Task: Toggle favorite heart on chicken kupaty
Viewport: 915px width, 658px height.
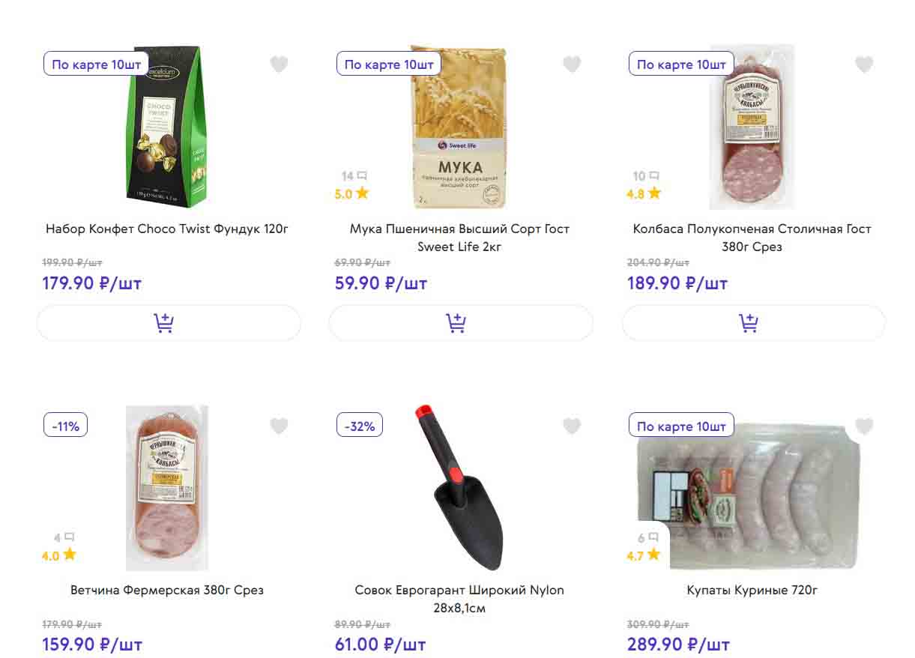Action: pos(864,426)
